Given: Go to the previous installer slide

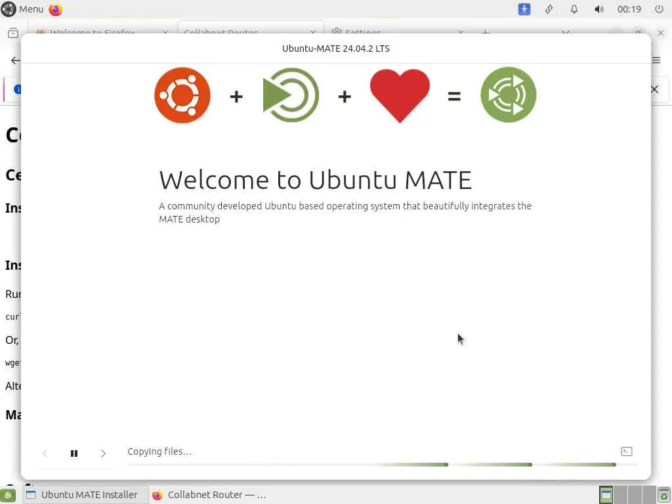Looking at the screenshot, I should [45, 453].
